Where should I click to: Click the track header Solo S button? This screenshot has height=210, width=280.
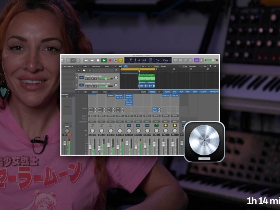[x=90, y=70]
